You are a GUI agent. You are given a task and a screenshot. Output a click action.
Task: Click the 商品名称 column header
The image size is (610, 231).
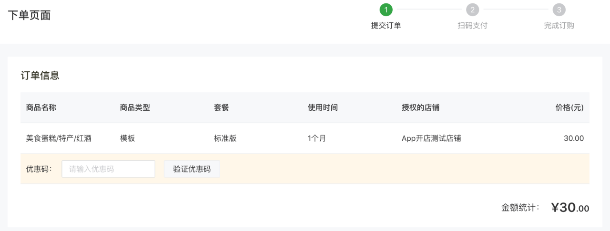click(41, 107)
